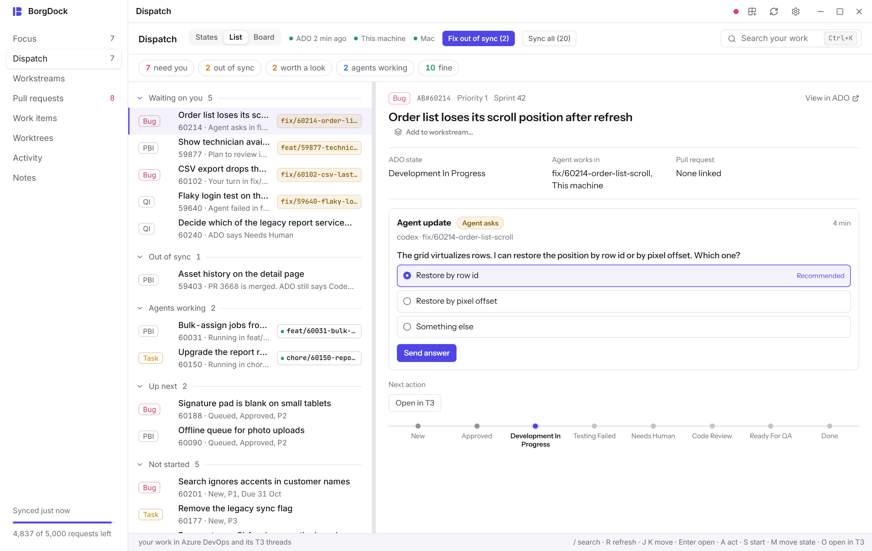This screenshot has width=872, height=551.
Task: Click the search magnifier icon
Action: click(732, 39)
